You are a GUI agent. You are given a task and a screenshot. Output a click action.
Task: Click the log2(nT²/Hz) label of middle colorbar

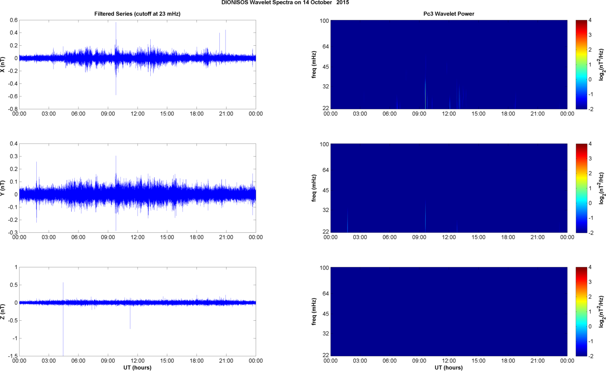(x=602, y=188)
